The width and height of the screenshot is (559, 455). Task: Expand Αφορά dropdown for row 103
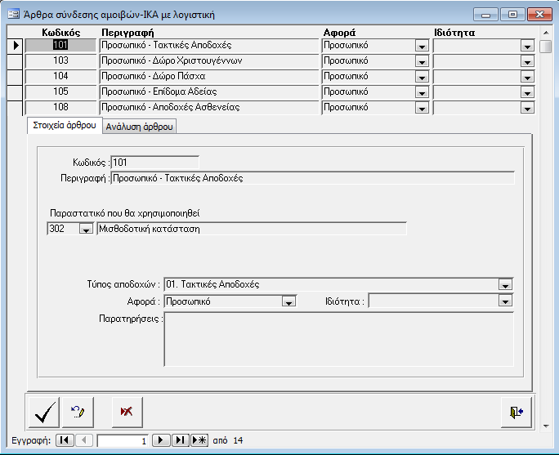(422, 61)
